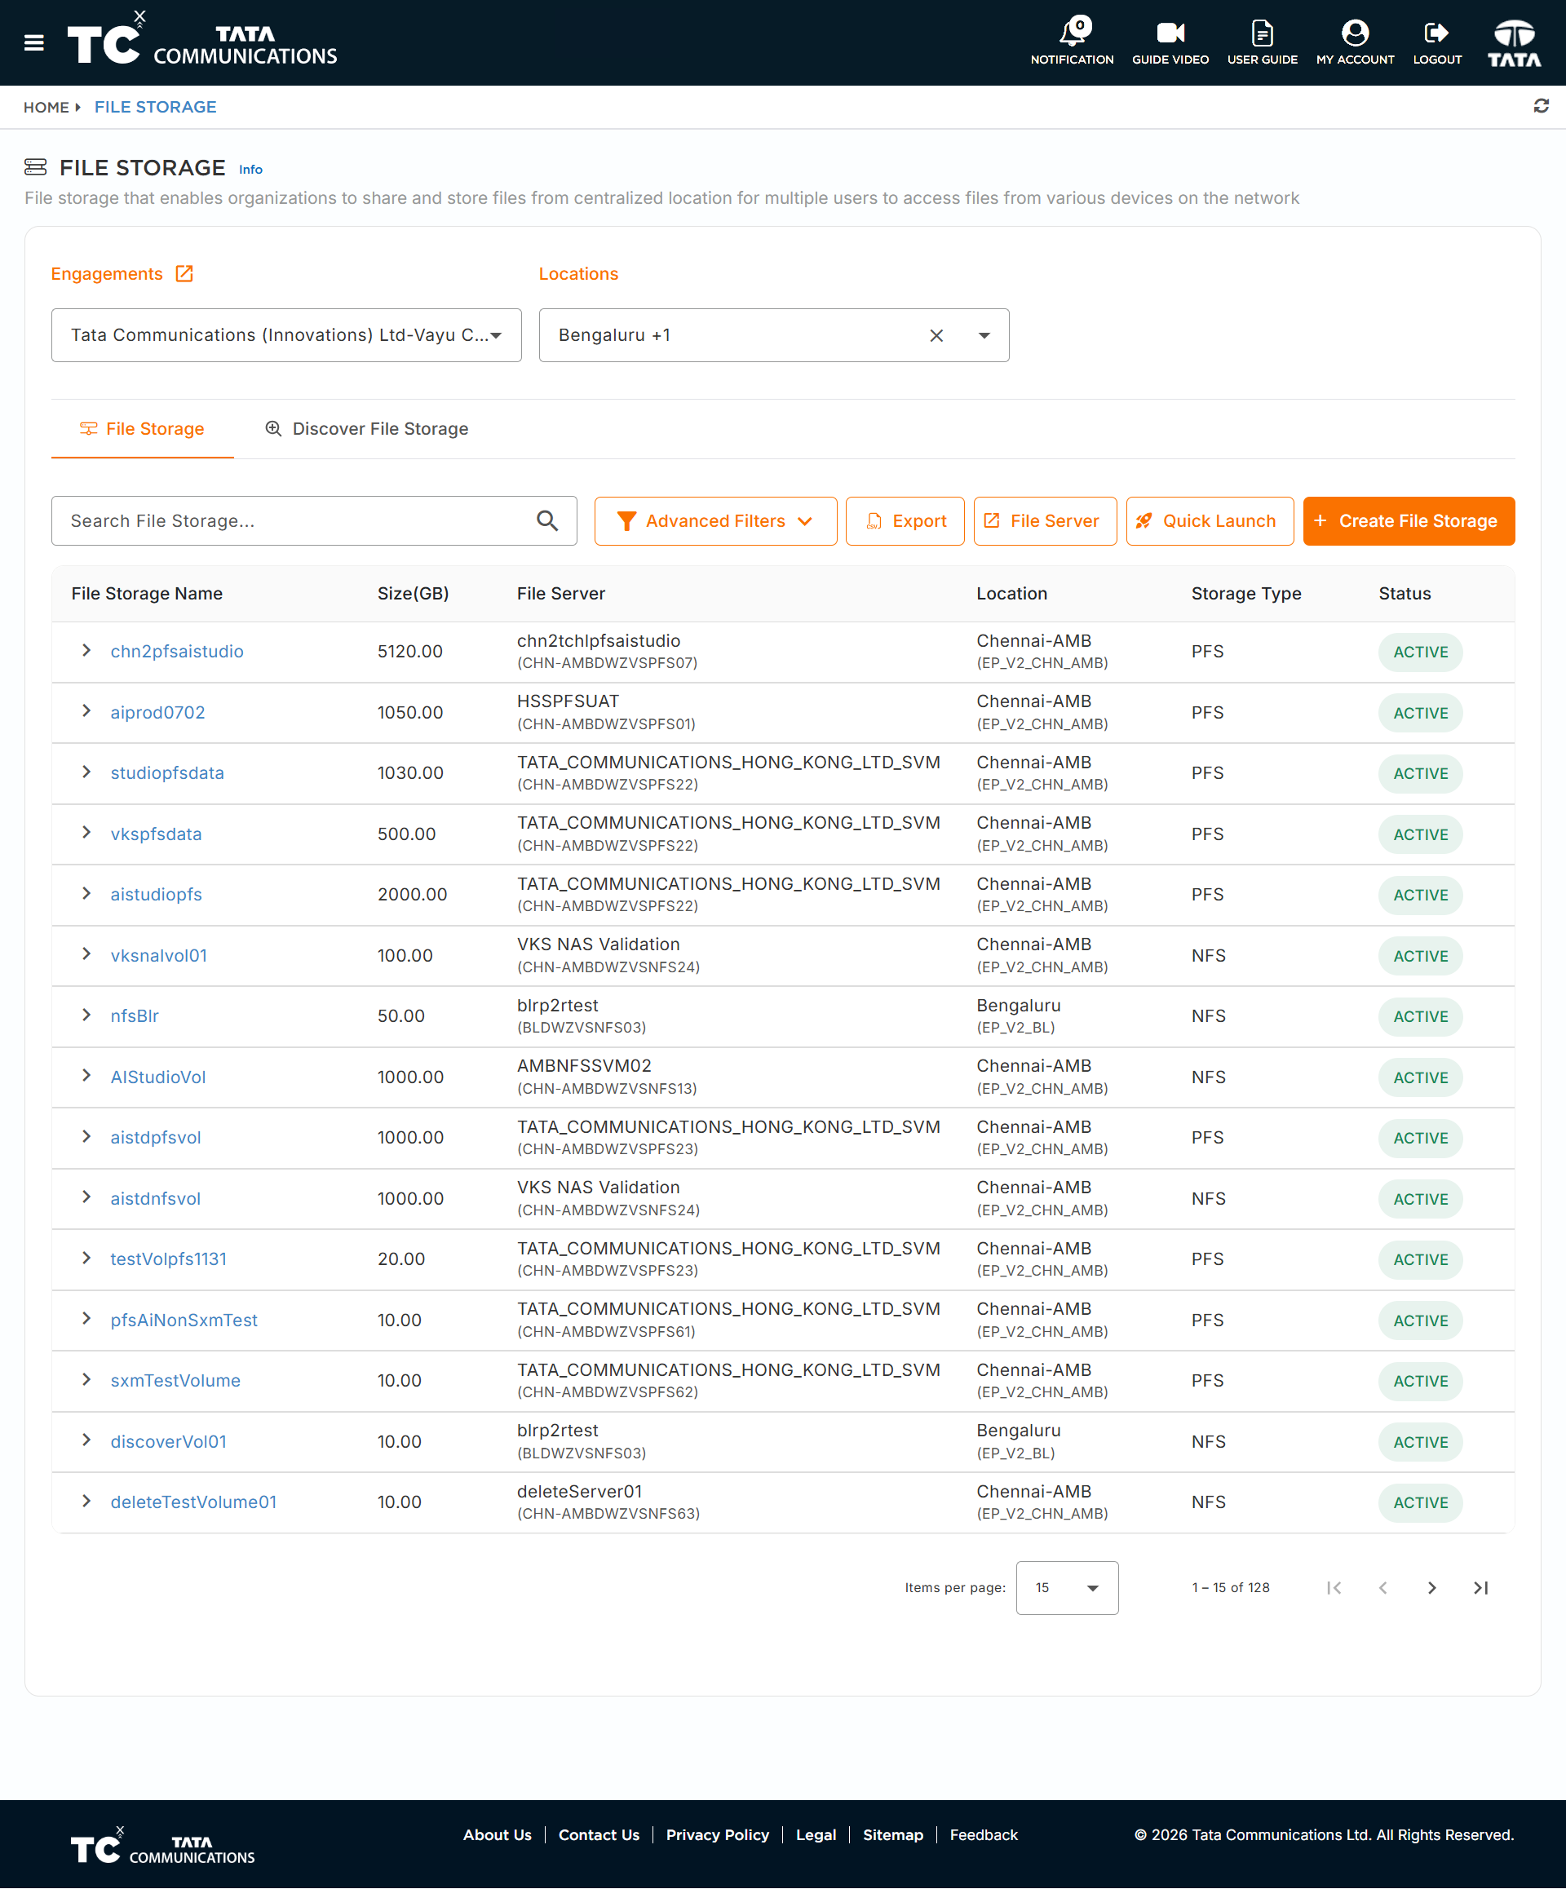Switch to Discover File Storage tab
Viewport: 1566px width, 1889px height.
pos(367,429)
